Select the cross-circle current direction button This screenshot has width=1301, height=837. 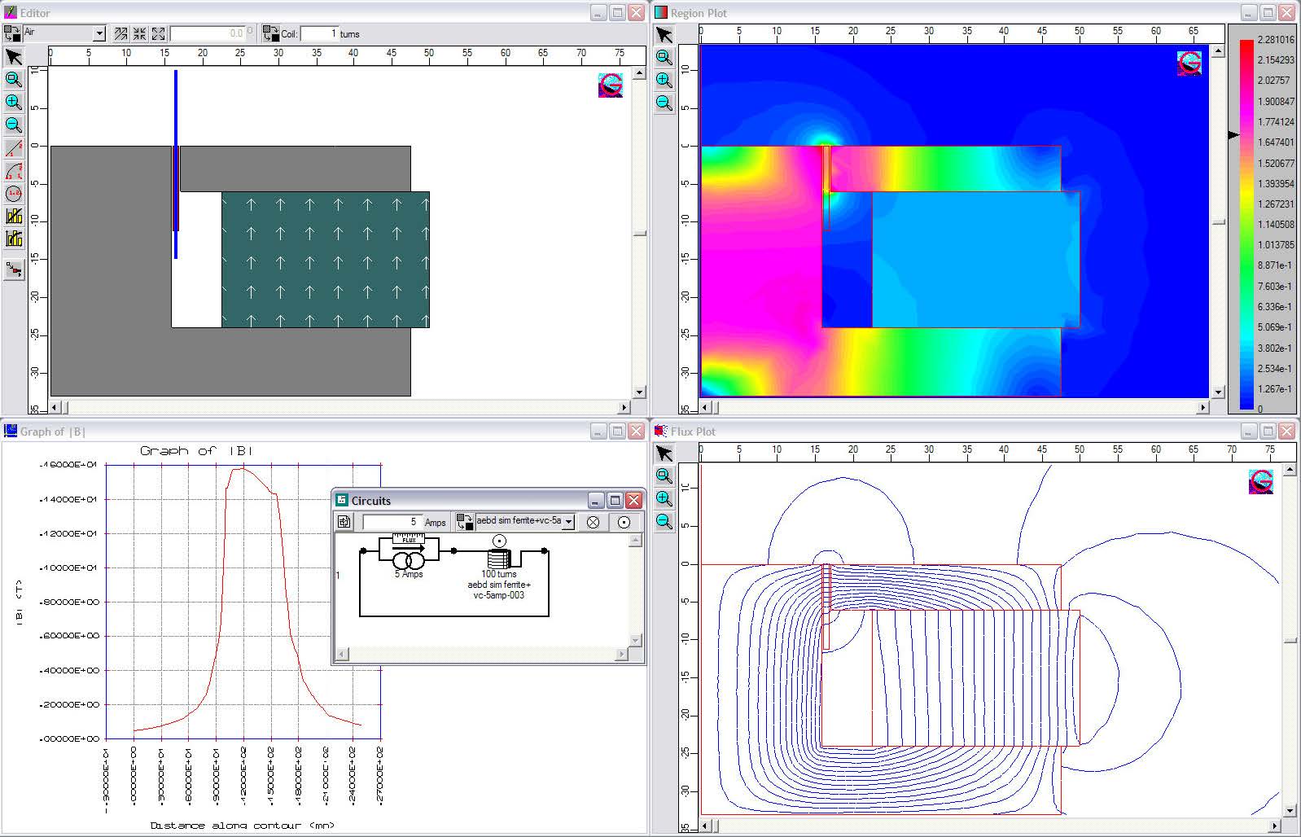593,522
